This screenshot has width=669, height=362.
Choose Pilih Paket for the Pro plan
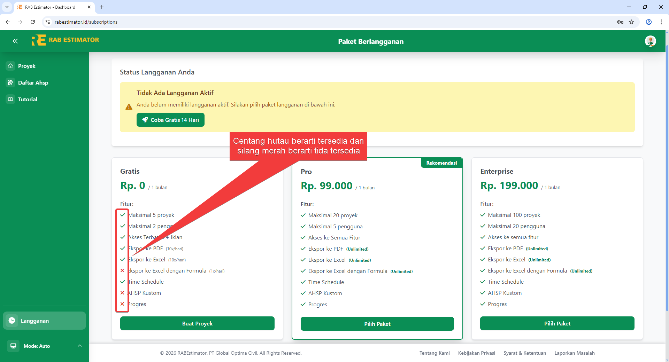coord(377,323)
